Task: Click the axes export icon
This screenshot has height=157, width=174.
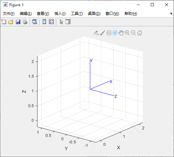Action: [x=96, y=33]
